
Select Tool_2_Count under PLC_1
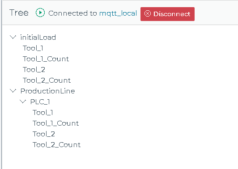(57, 145)
